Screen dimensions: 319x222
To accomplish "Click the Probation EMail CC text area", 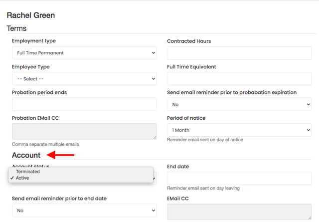I will (x=84, y=131).
